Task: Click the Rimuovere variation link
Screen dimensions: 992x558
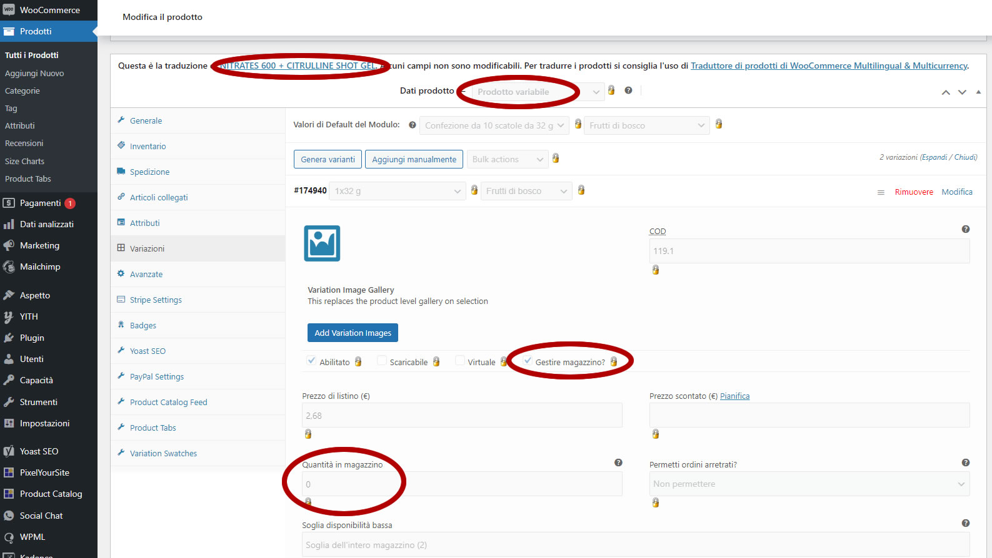Action: tap(914, 192)
